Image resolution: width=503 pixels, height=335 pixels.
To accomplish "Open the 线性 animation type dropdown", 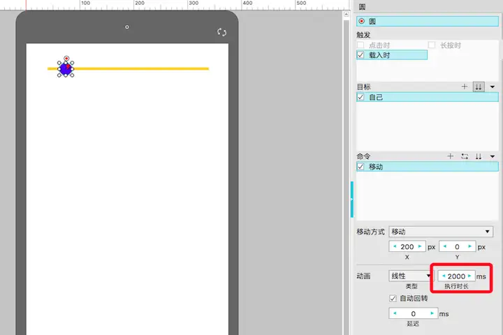I will (410, 276).
